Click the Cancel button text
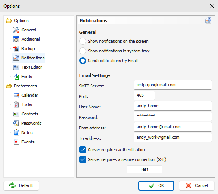 [x=201, y=185]
